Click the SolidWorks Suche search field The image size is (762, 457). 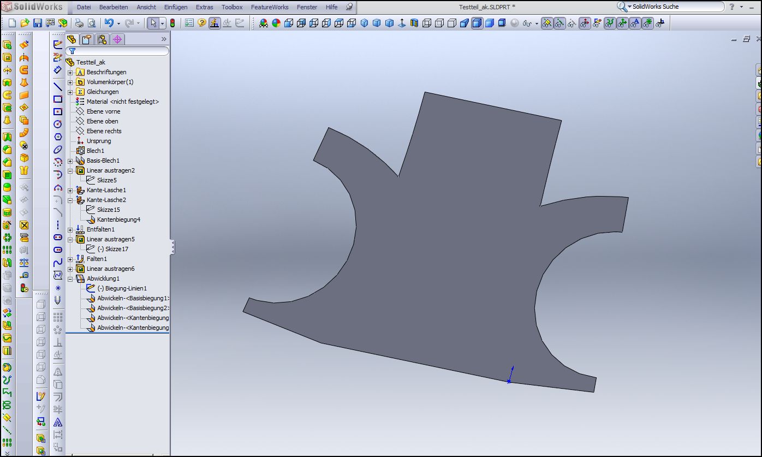[x=677, y=7]
